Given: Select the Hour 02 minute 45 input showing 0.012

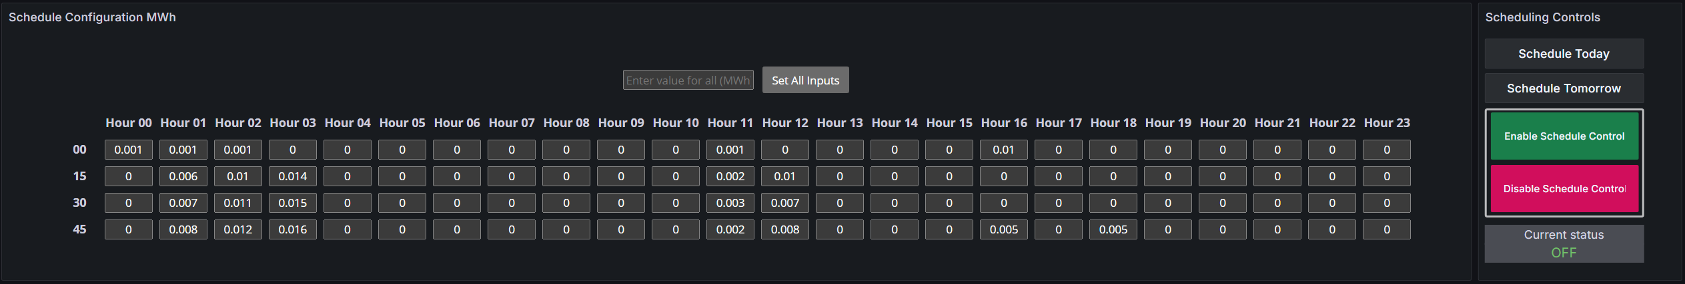Looking at the screenshot, I should tap(238, 229).
